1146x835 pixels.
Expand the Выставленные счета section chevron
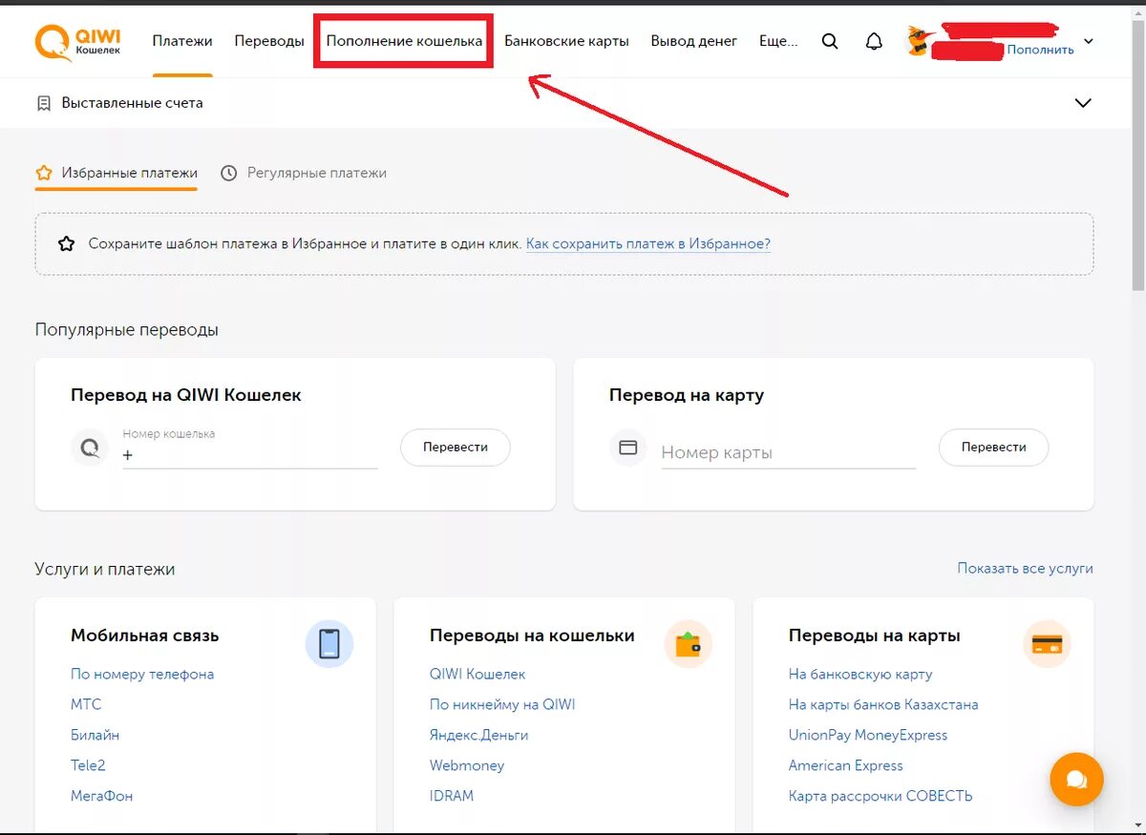click(x=1083, y=103)
